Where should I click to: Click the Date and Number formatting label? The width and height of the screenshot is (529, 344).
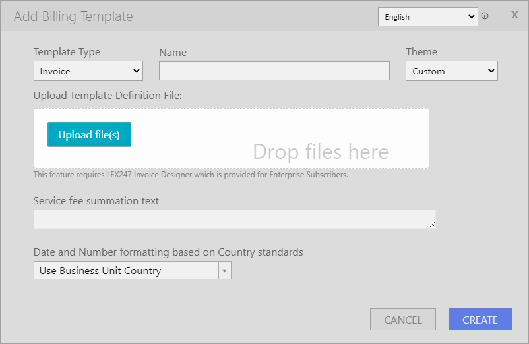pyautogui.click(x=168, y=252)
